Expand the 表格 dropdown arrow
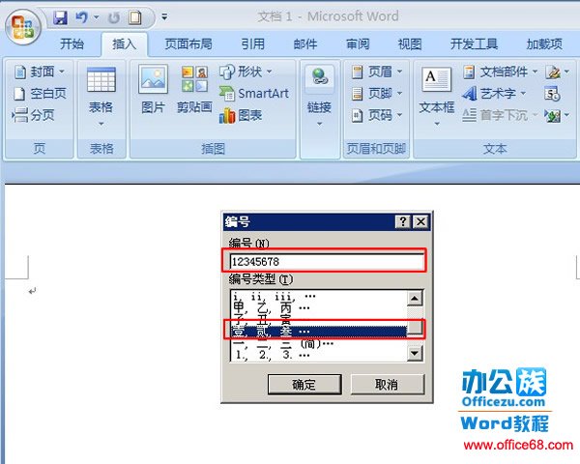The width and height of the screenshot is (580, 464). point(101,124)
